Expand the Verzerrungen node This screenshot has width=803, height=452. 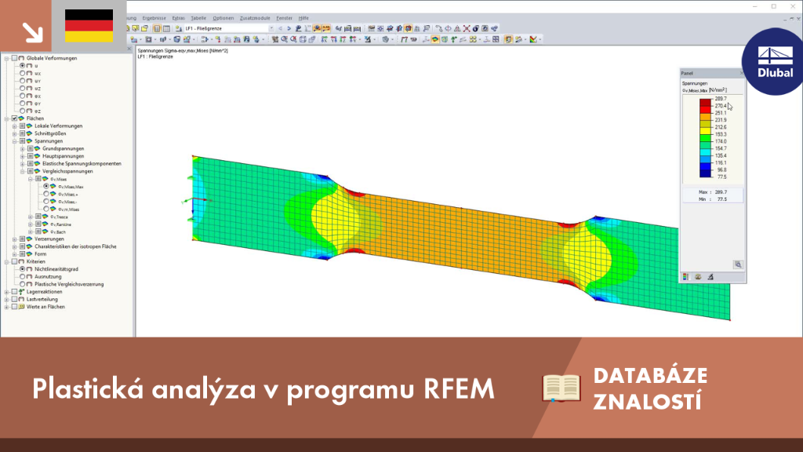[x=15, y=239]
